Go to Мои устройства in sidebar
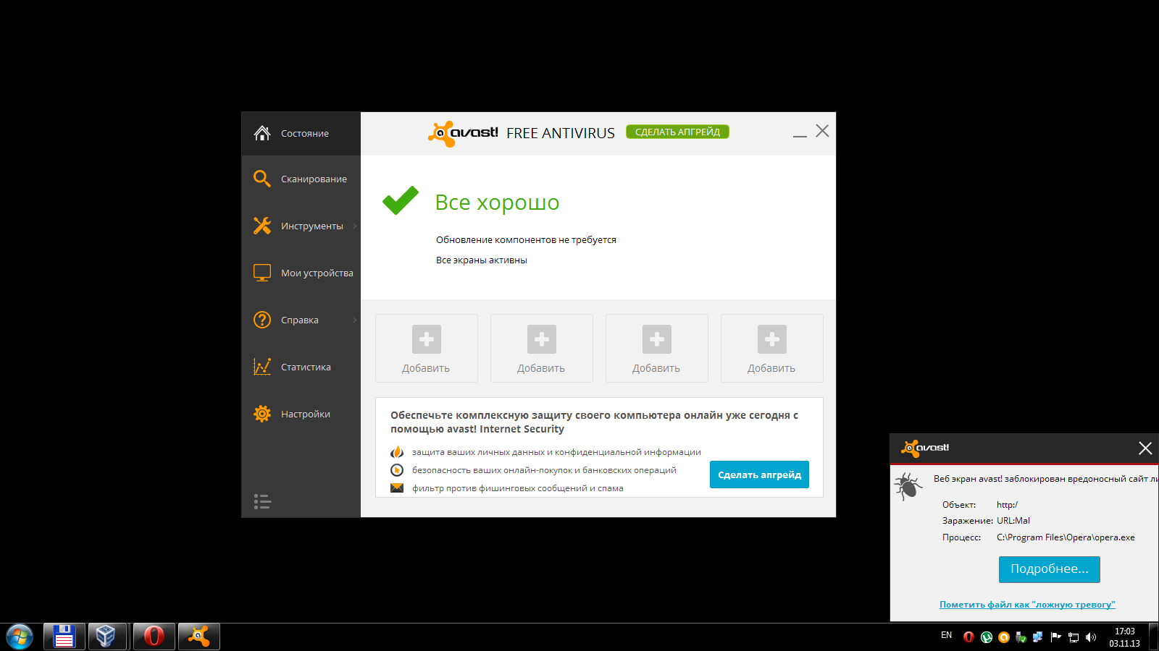 coord(301,273)
